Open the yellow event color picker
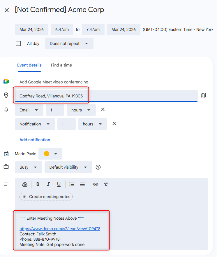This screenshot has height=257, width=217. pyautogui.click(x=50, y=154)
